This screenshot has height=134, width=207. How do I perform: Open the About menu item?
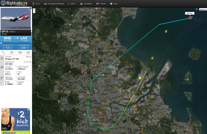click(x=72, y=4)
